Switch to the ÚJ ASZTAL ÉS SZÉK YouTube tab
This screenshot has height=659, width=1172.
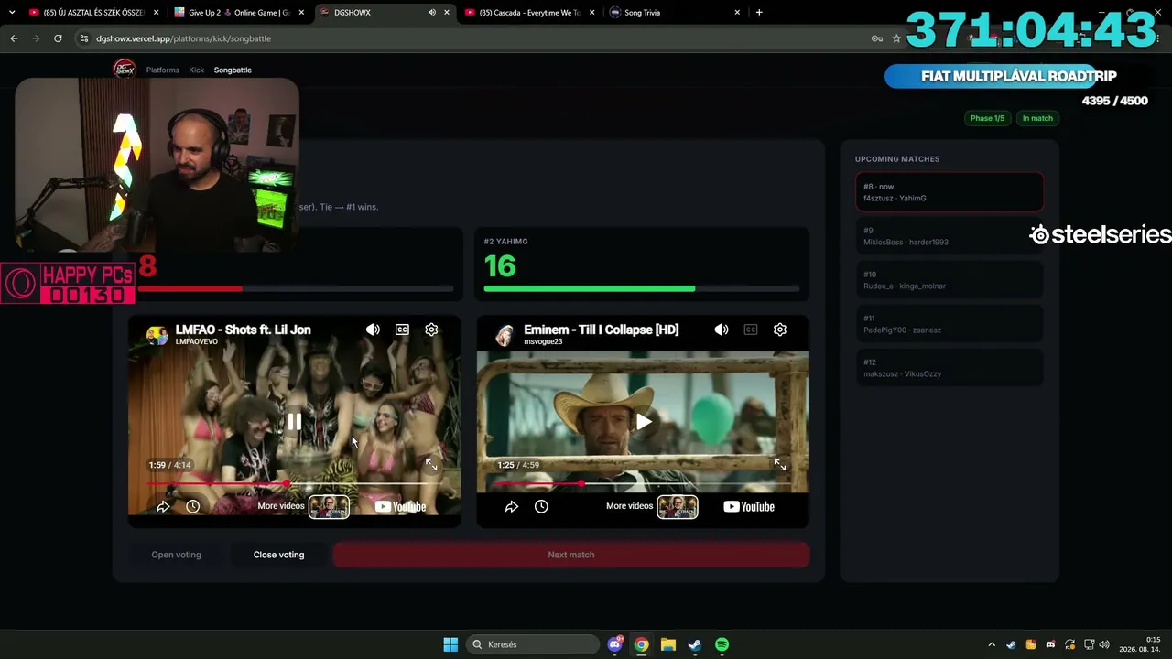pyautogui.click(x=92, y=13)
